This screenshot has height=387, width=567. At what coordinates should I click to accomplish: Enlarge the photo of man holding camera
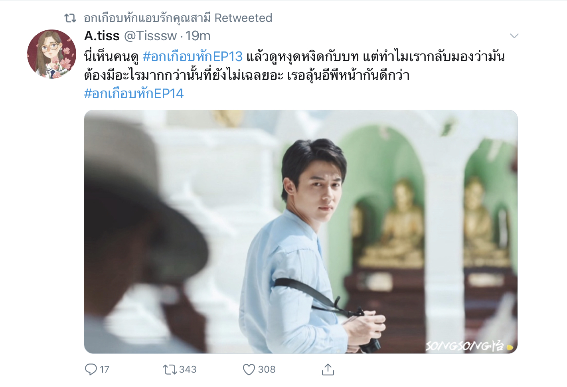301,232
